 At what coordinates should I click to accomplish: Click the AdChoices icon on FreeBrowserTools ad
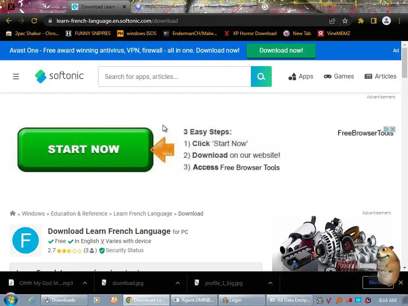(386, 129)
